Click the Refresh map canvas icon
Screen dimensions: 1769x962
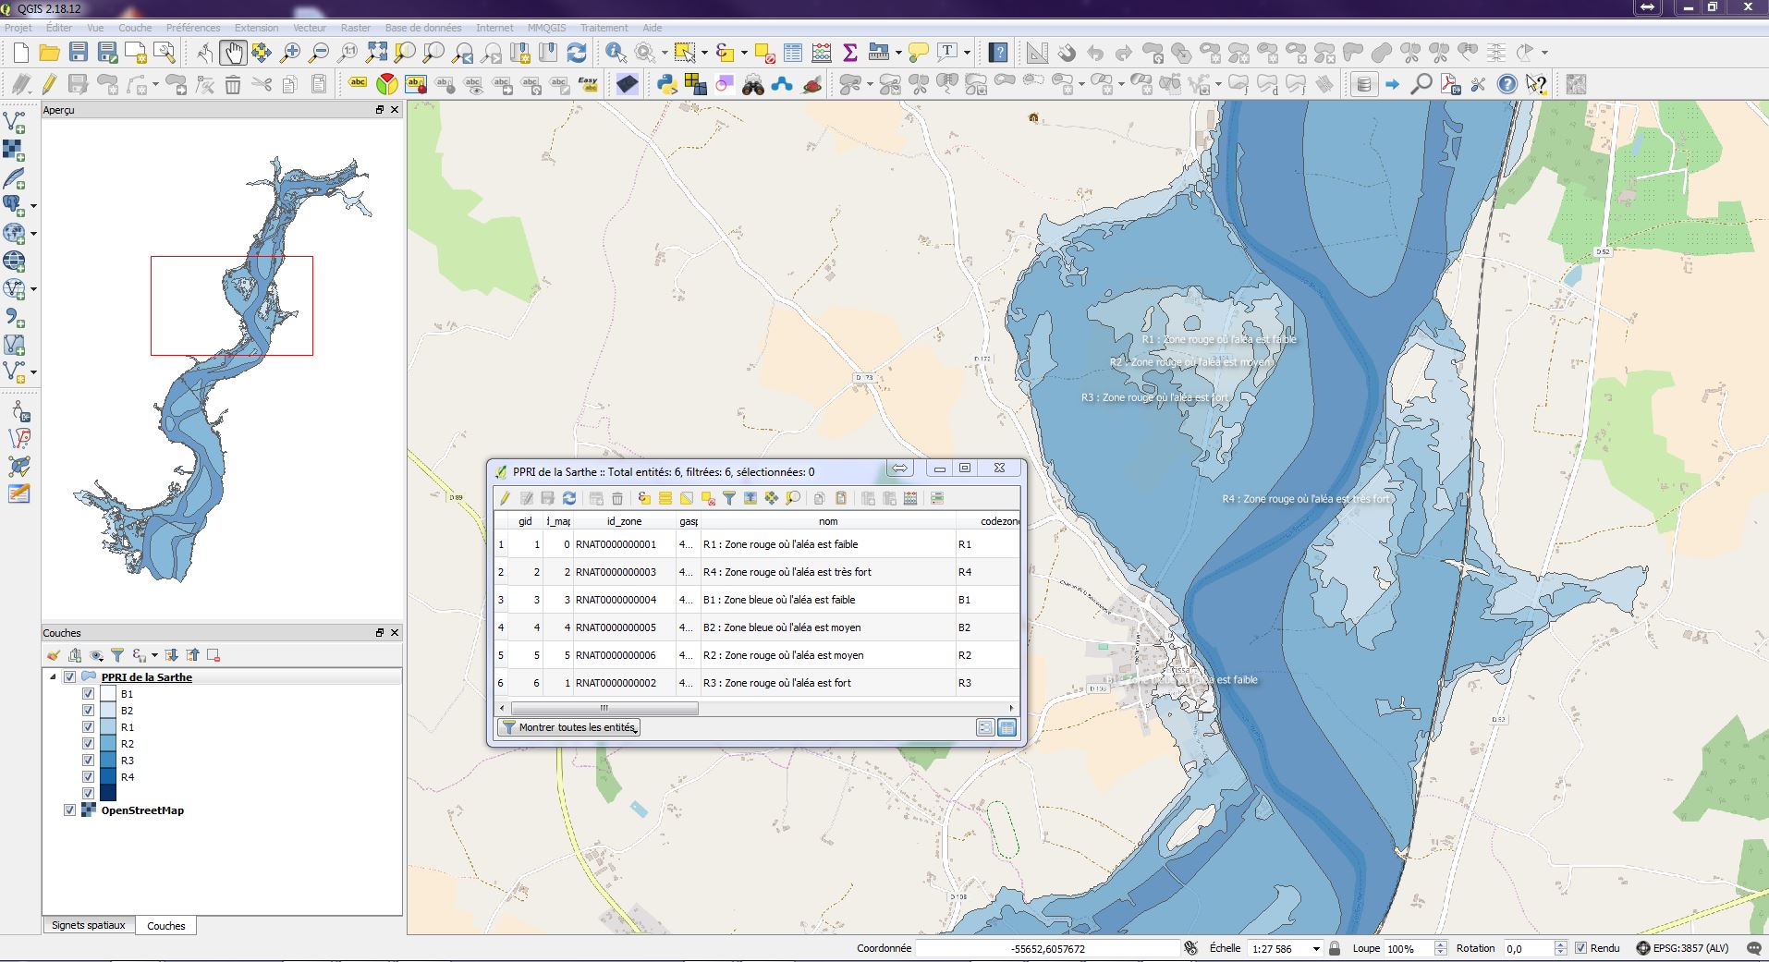click(x=577, y=53)
